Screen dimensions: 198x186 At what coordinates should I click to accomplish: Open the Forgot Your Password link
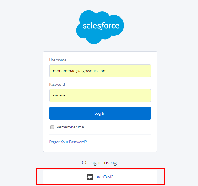[x=68, y=142]
